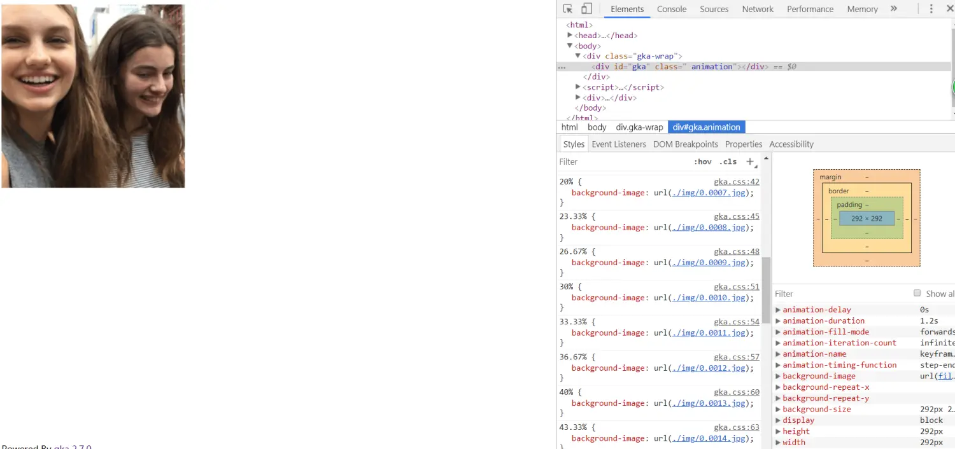
Task: Switch to the Console tab
Action: click(x=672, y=9)
